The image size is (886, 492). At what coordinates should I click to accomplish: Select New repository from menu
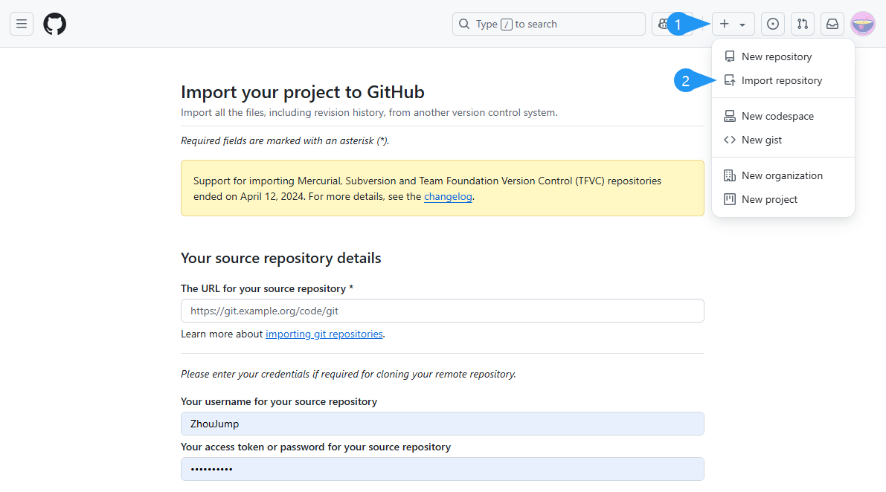point(776,56)
